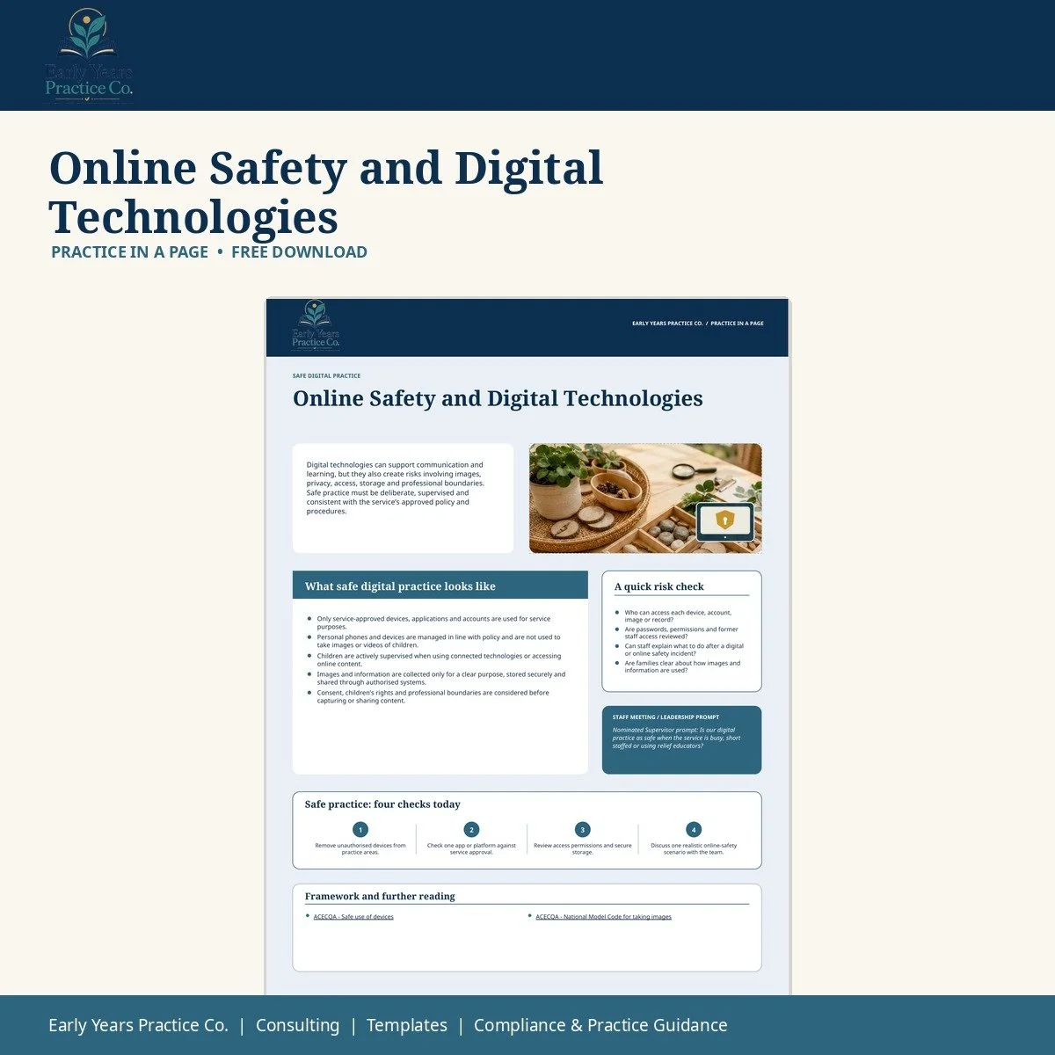This screenshot has height=1055, width=1055.
Task: Click Check one app or platform text
Action: [471, 849]
